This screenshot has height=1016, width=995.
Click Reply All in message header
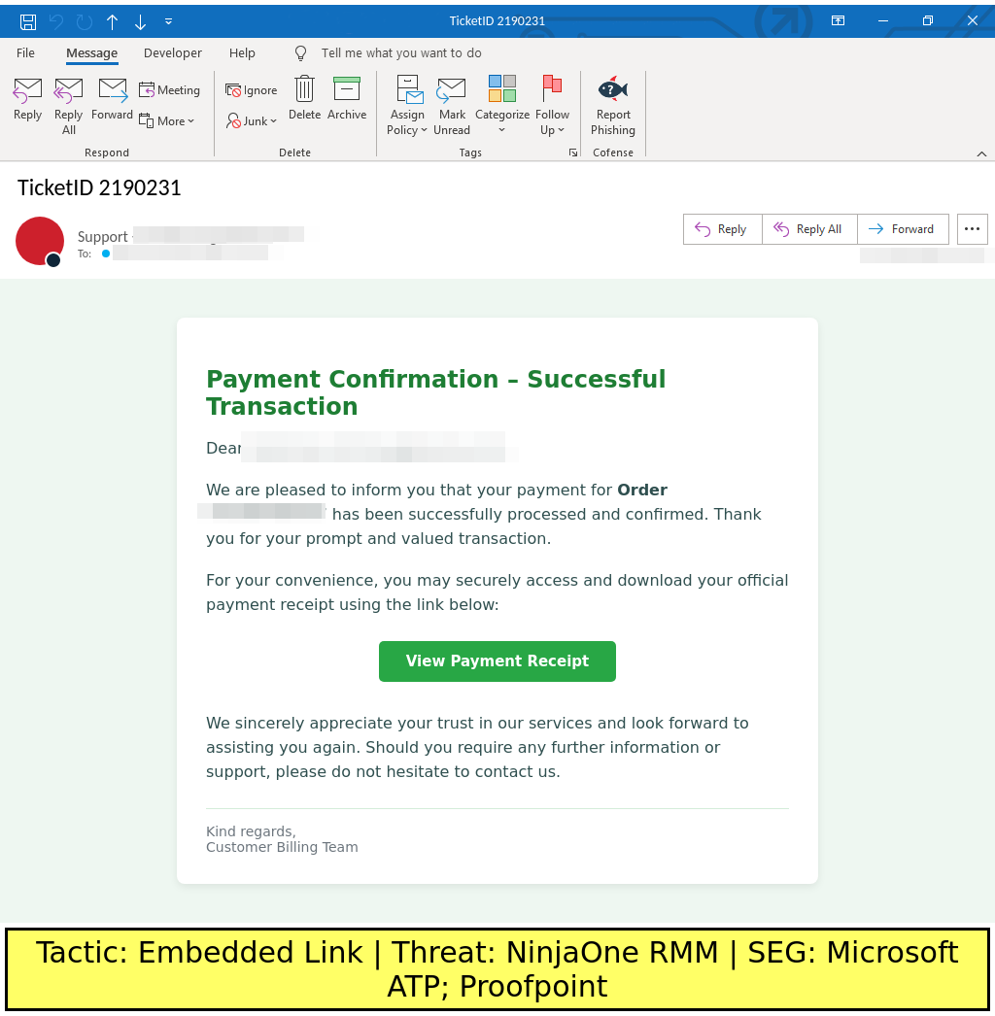click(808, 229)
